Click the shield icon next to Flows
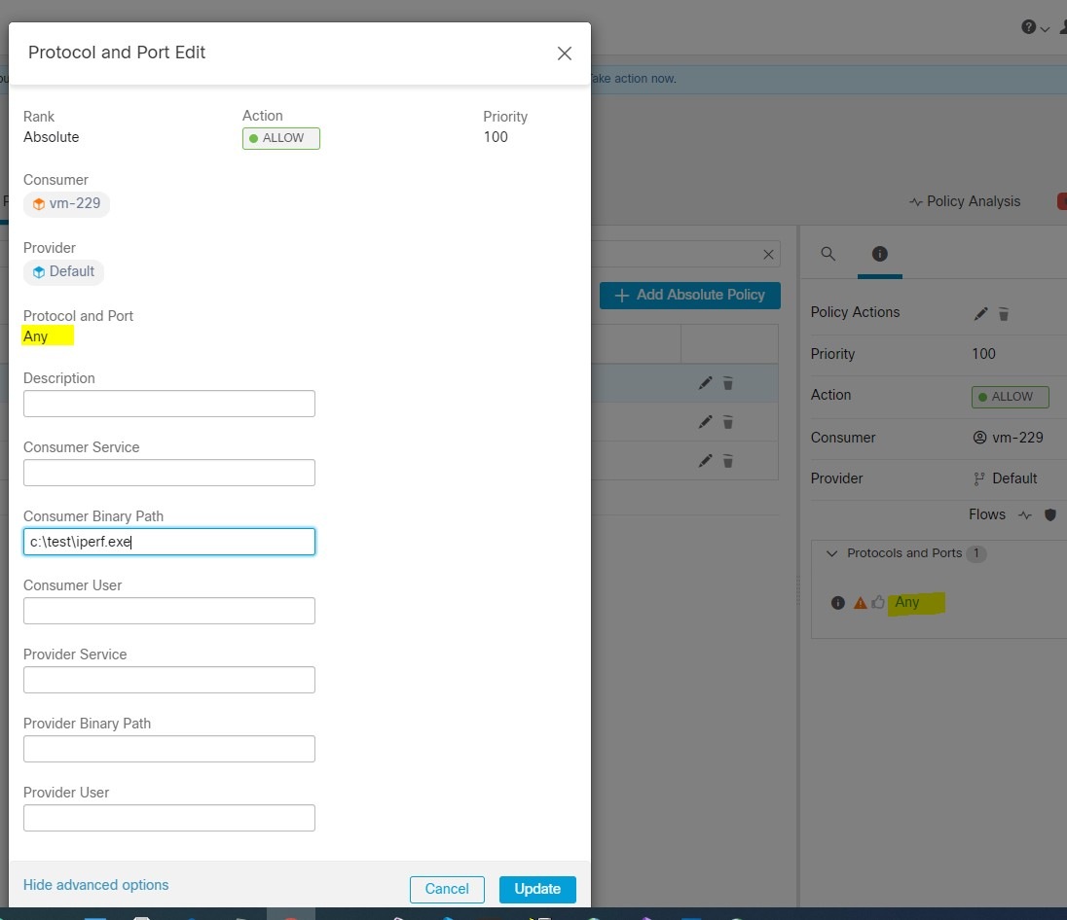 coord(1050,514)
